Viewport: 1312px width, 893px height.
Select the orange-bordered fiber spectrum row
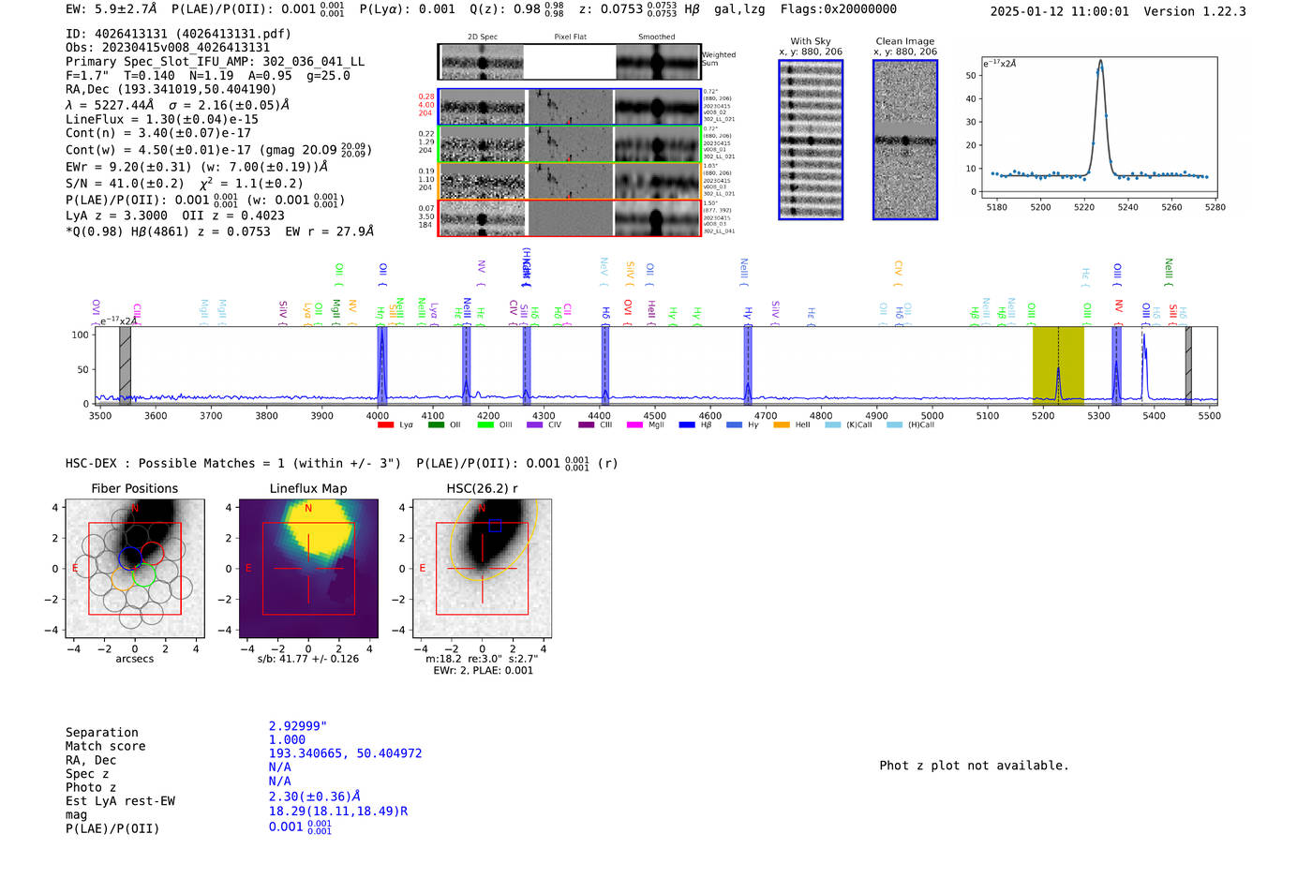(x=570, y=181)
